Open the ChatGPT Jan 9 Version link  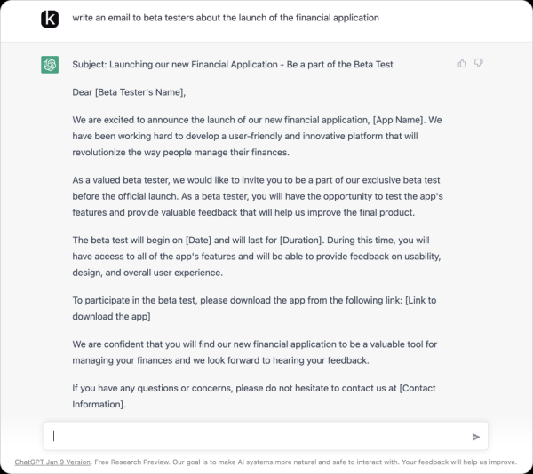52,462
